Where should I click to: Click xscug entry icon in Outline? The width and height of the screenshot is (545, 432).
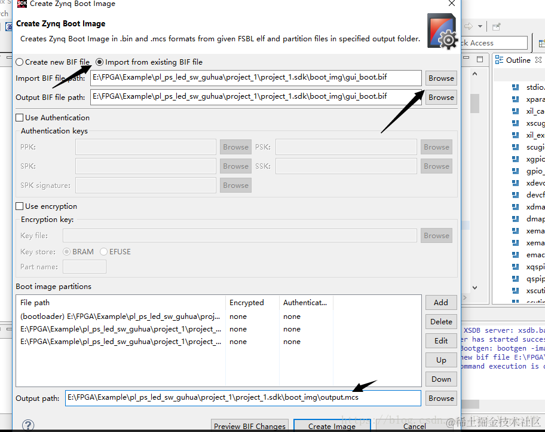coord(516,123)
